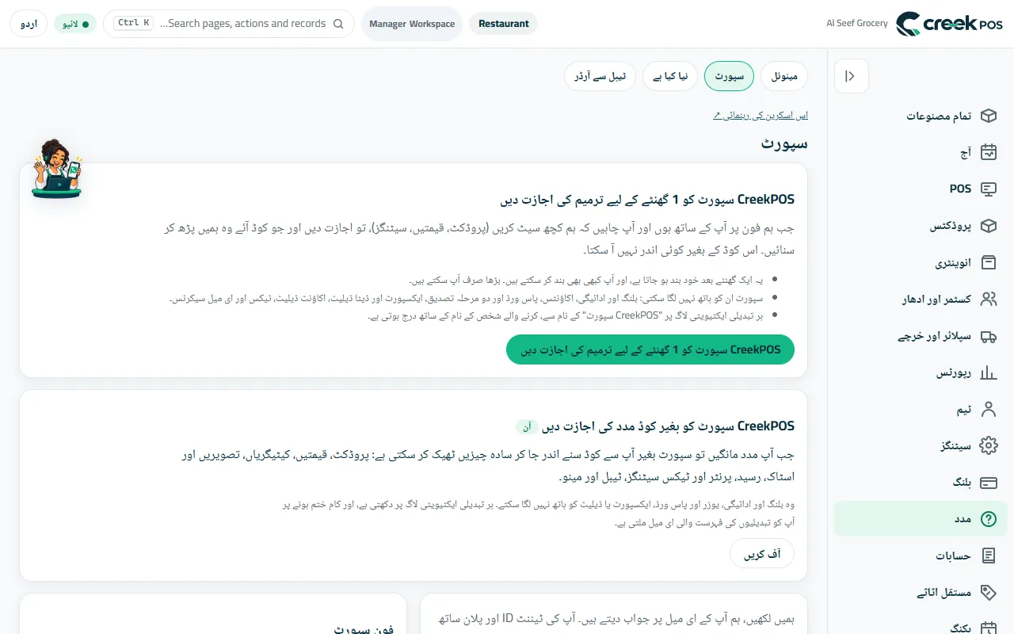Click the Restaurant pill

504,24
